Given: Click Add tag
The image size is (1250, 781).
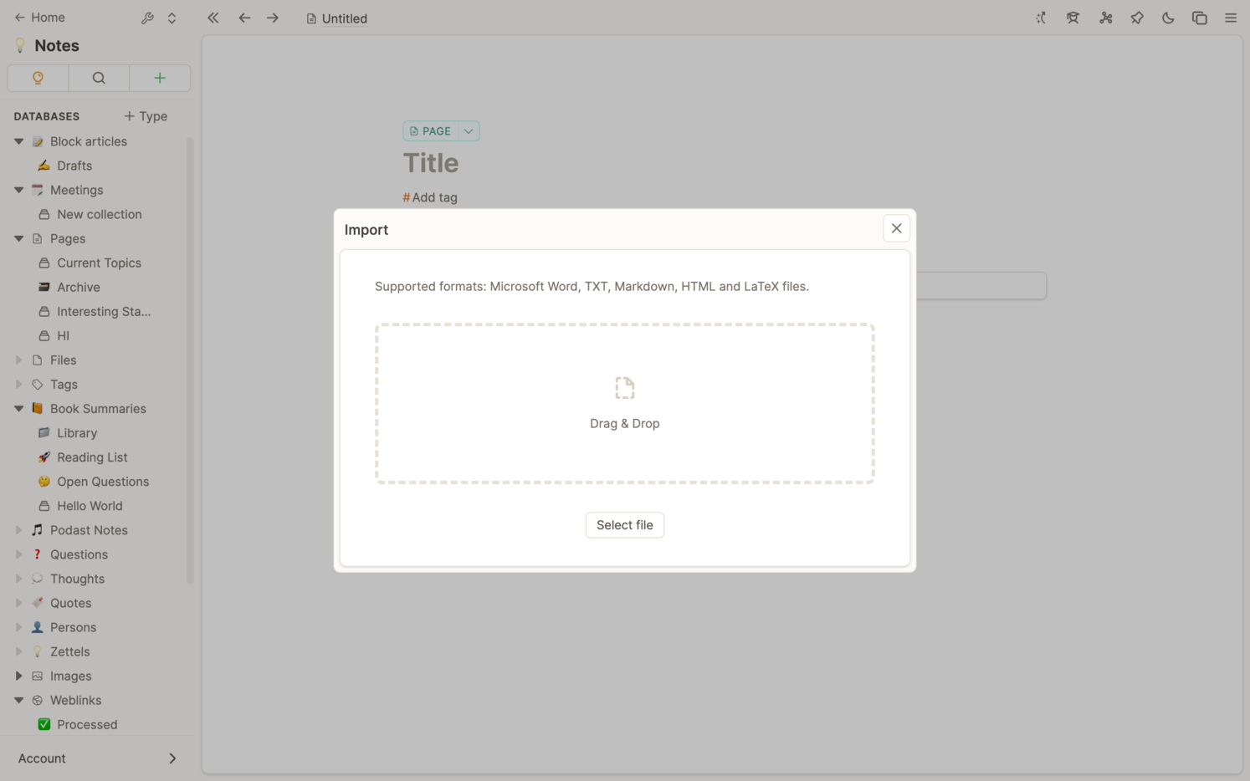Looking at the screenshot, I should coord(430,197).
